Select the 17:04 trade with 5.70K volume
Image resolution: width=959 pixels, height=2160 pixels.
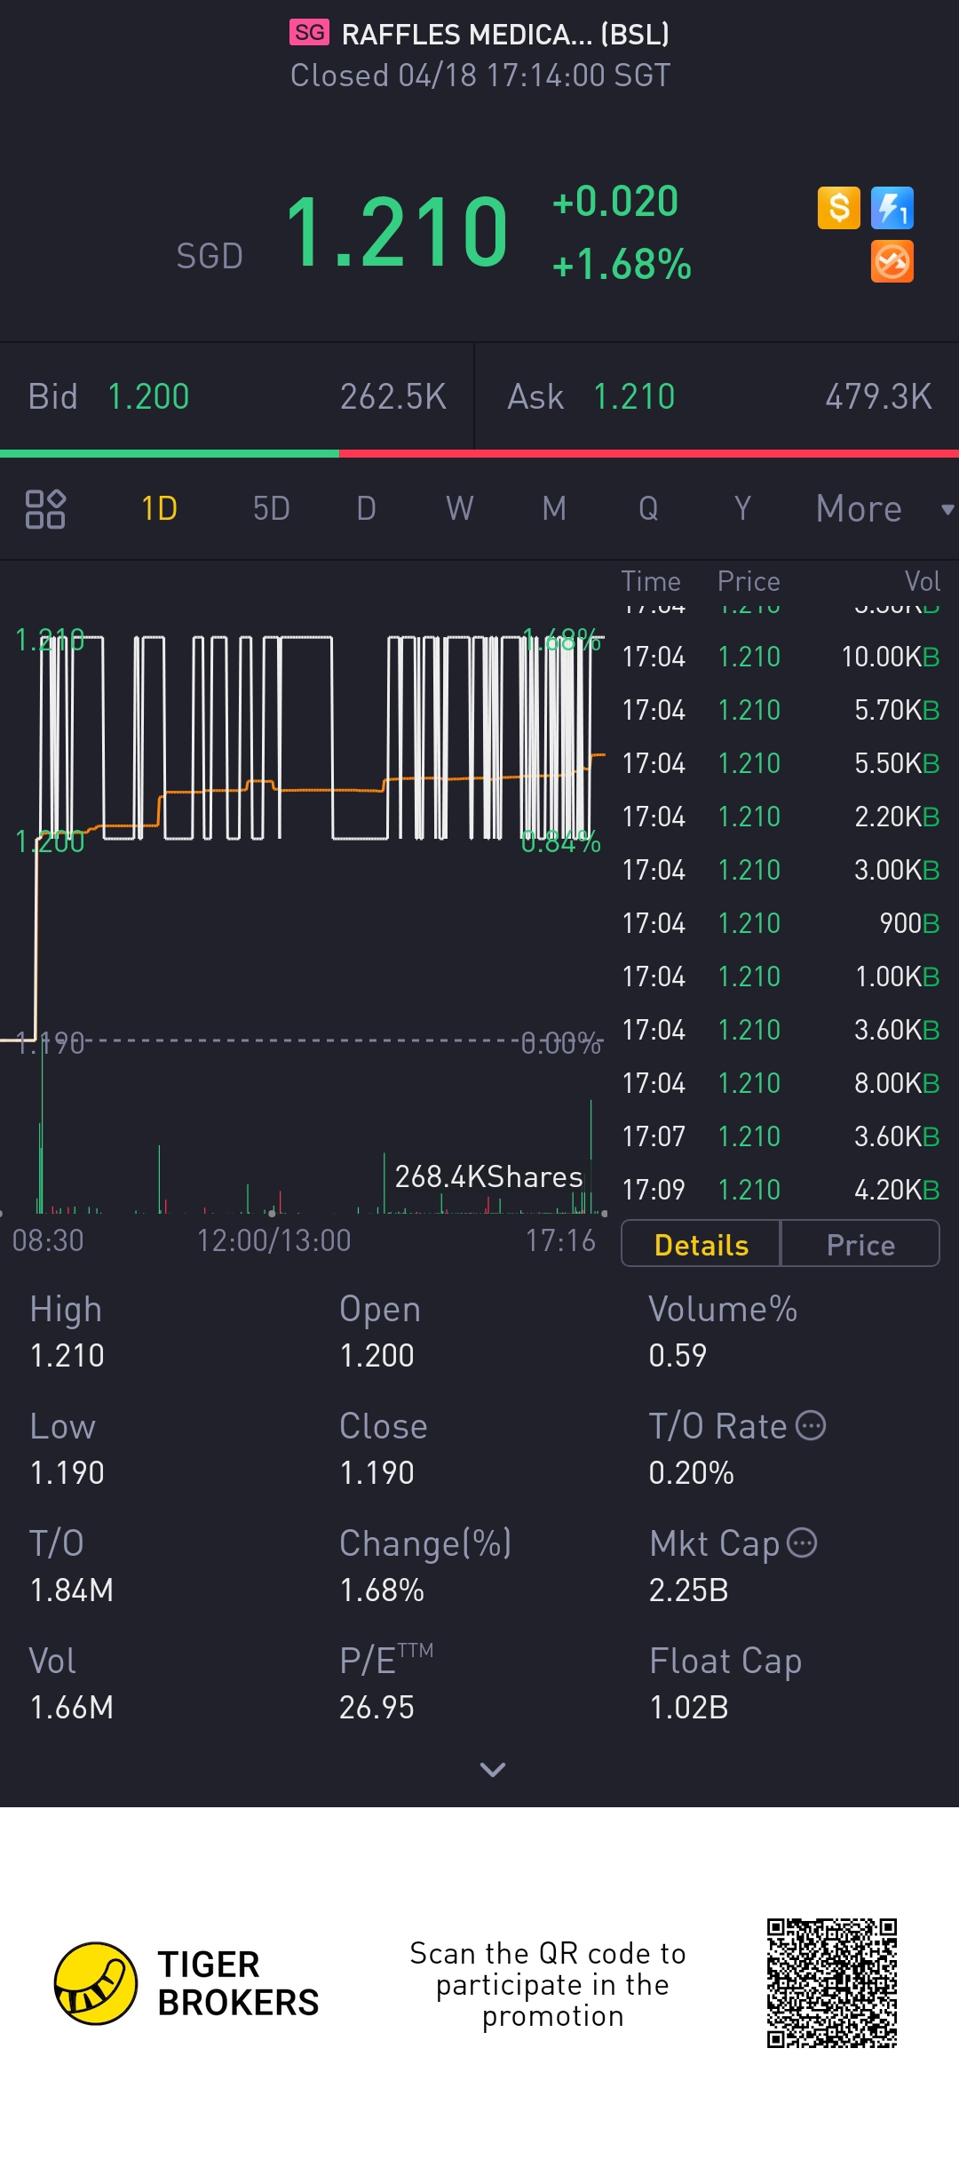781,710
